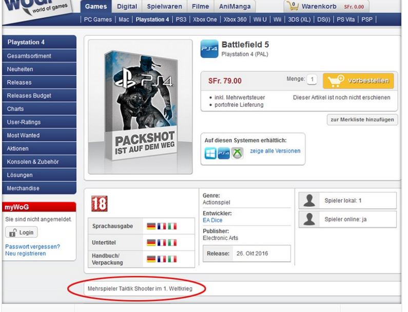Open zeige alle Versionen link

275,151
